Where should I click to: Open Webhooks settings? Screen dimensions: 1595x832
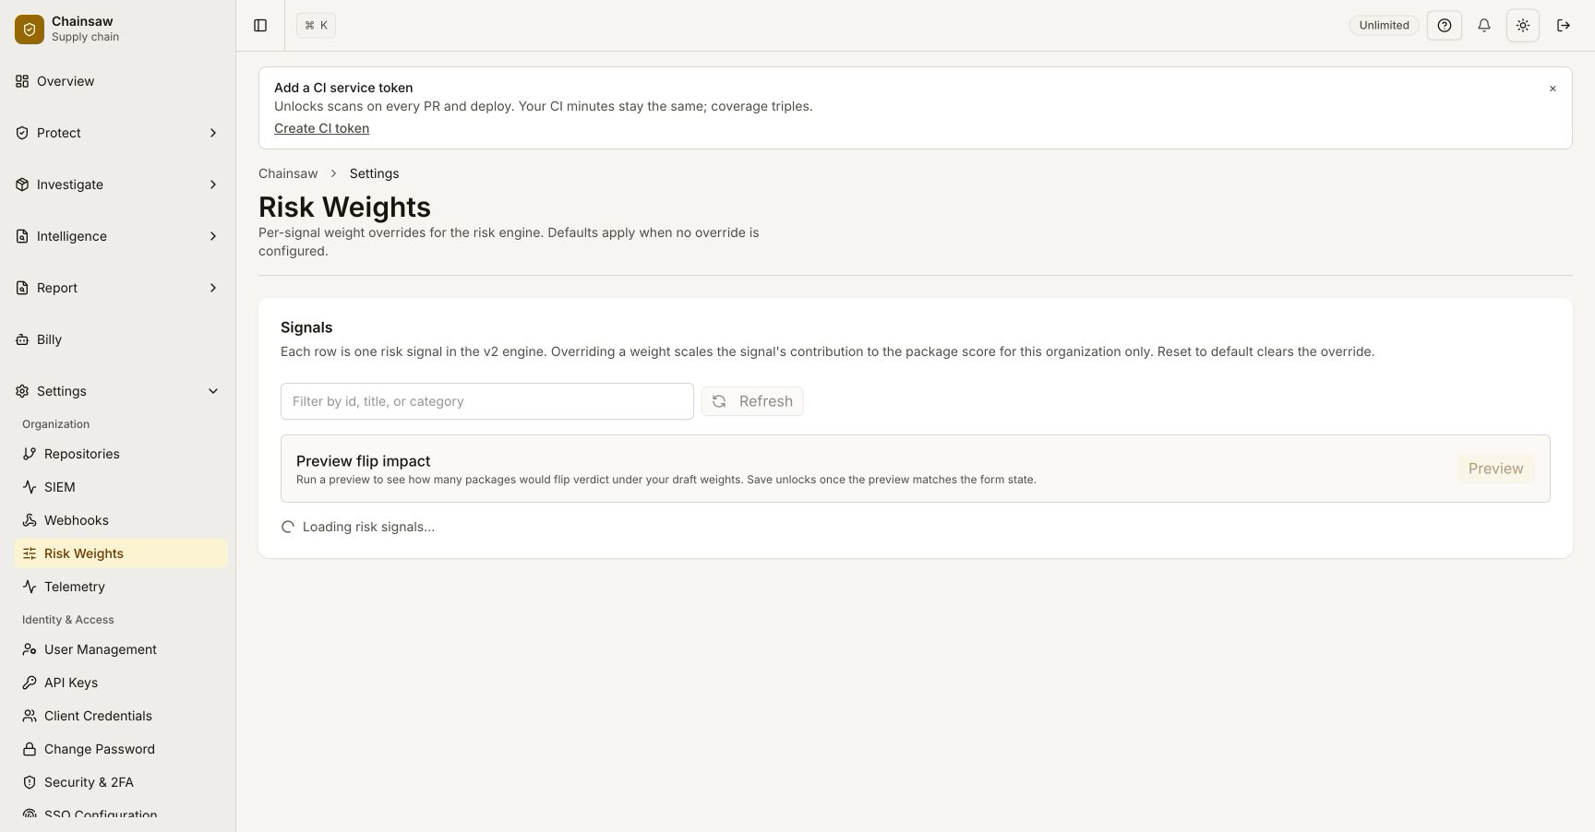point(121,520)
